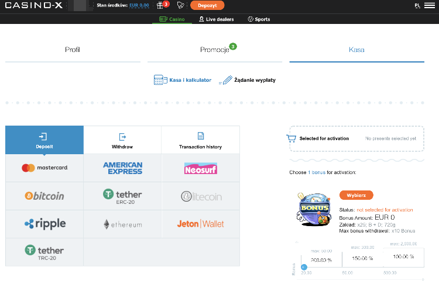Click the blue bonus slider handle
The height and width of the screenshot is (281, 439).
304,267
